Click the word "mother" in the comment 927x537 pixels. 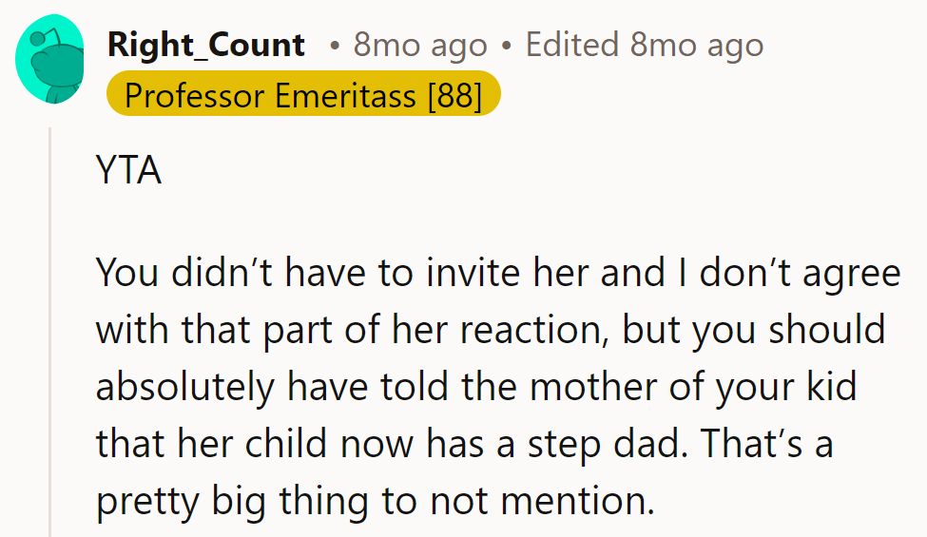point(581,388)
